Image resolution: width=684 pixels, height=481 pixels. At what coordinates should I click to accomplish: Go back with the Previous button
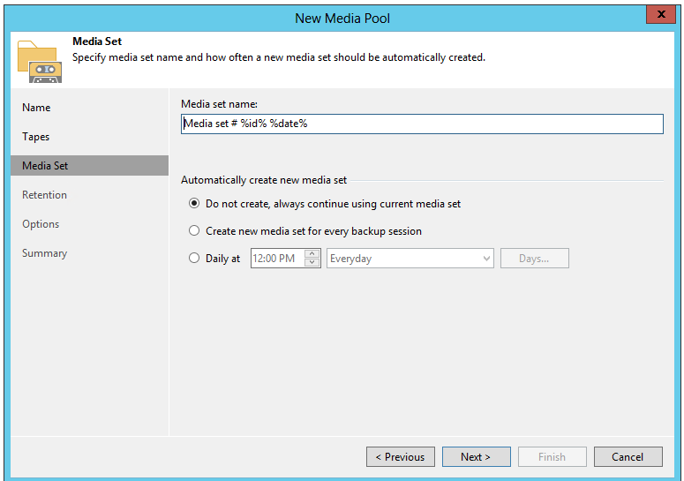[x=401, y=457]
